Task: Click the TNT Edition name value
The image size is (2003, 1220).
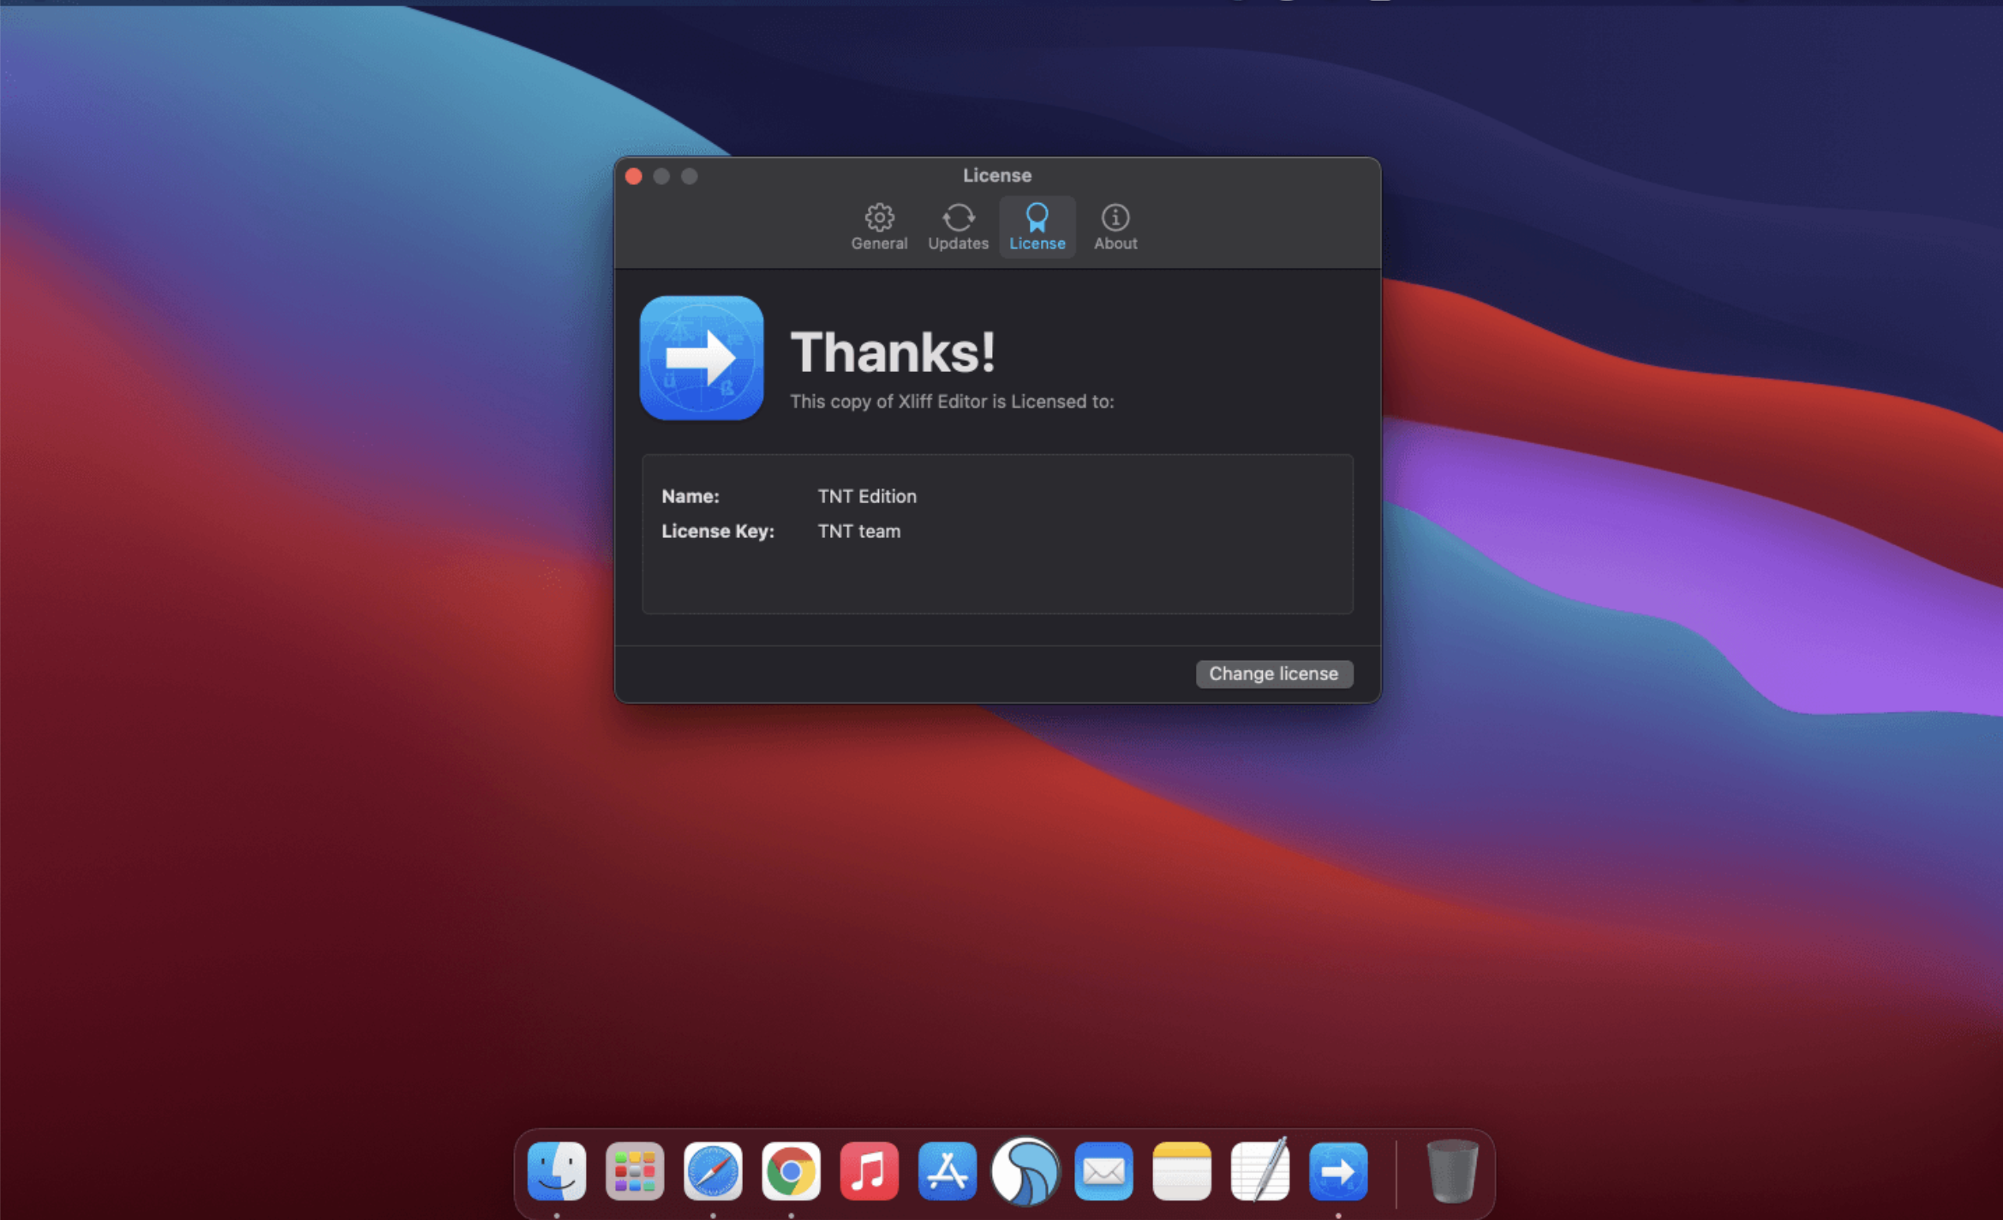Action: pos(866,496)
